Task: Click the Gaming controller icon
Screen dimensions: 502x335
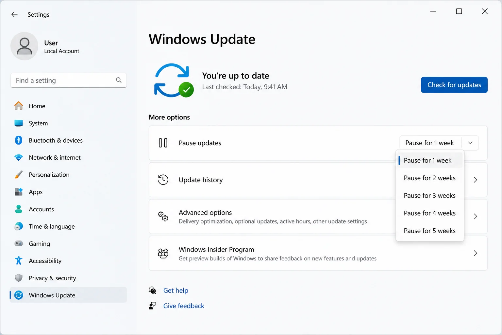Action: tap(19, 243)
